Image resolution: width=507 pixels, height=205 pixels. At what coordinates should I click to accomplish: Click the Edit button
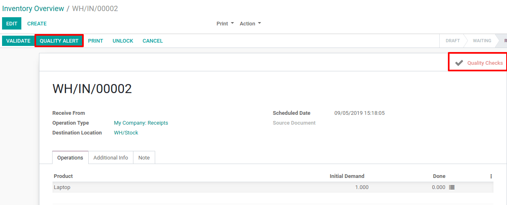pyautogui.click(x=11, y=24)
